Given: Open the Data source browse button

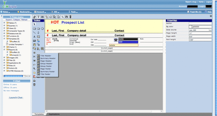Looking at the screenshot, I should click(x=210, y=30).
